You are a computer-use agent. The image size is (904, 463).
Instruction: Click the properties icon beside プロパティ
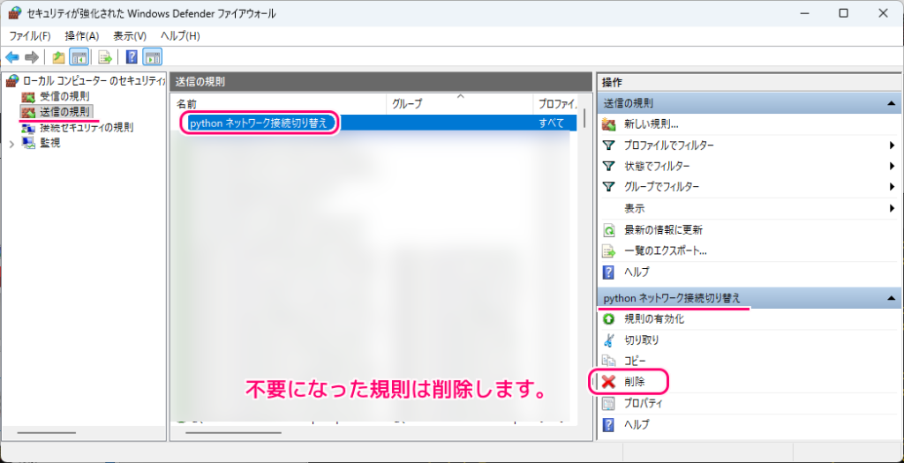[x=609, y=404]
